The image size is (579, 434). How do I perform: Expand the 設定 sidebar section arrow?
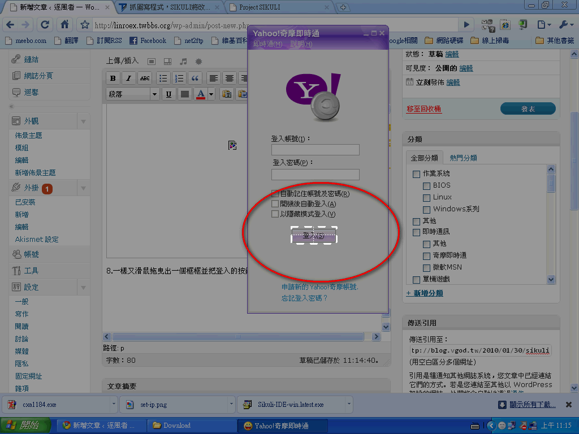[x=83, y=288]
